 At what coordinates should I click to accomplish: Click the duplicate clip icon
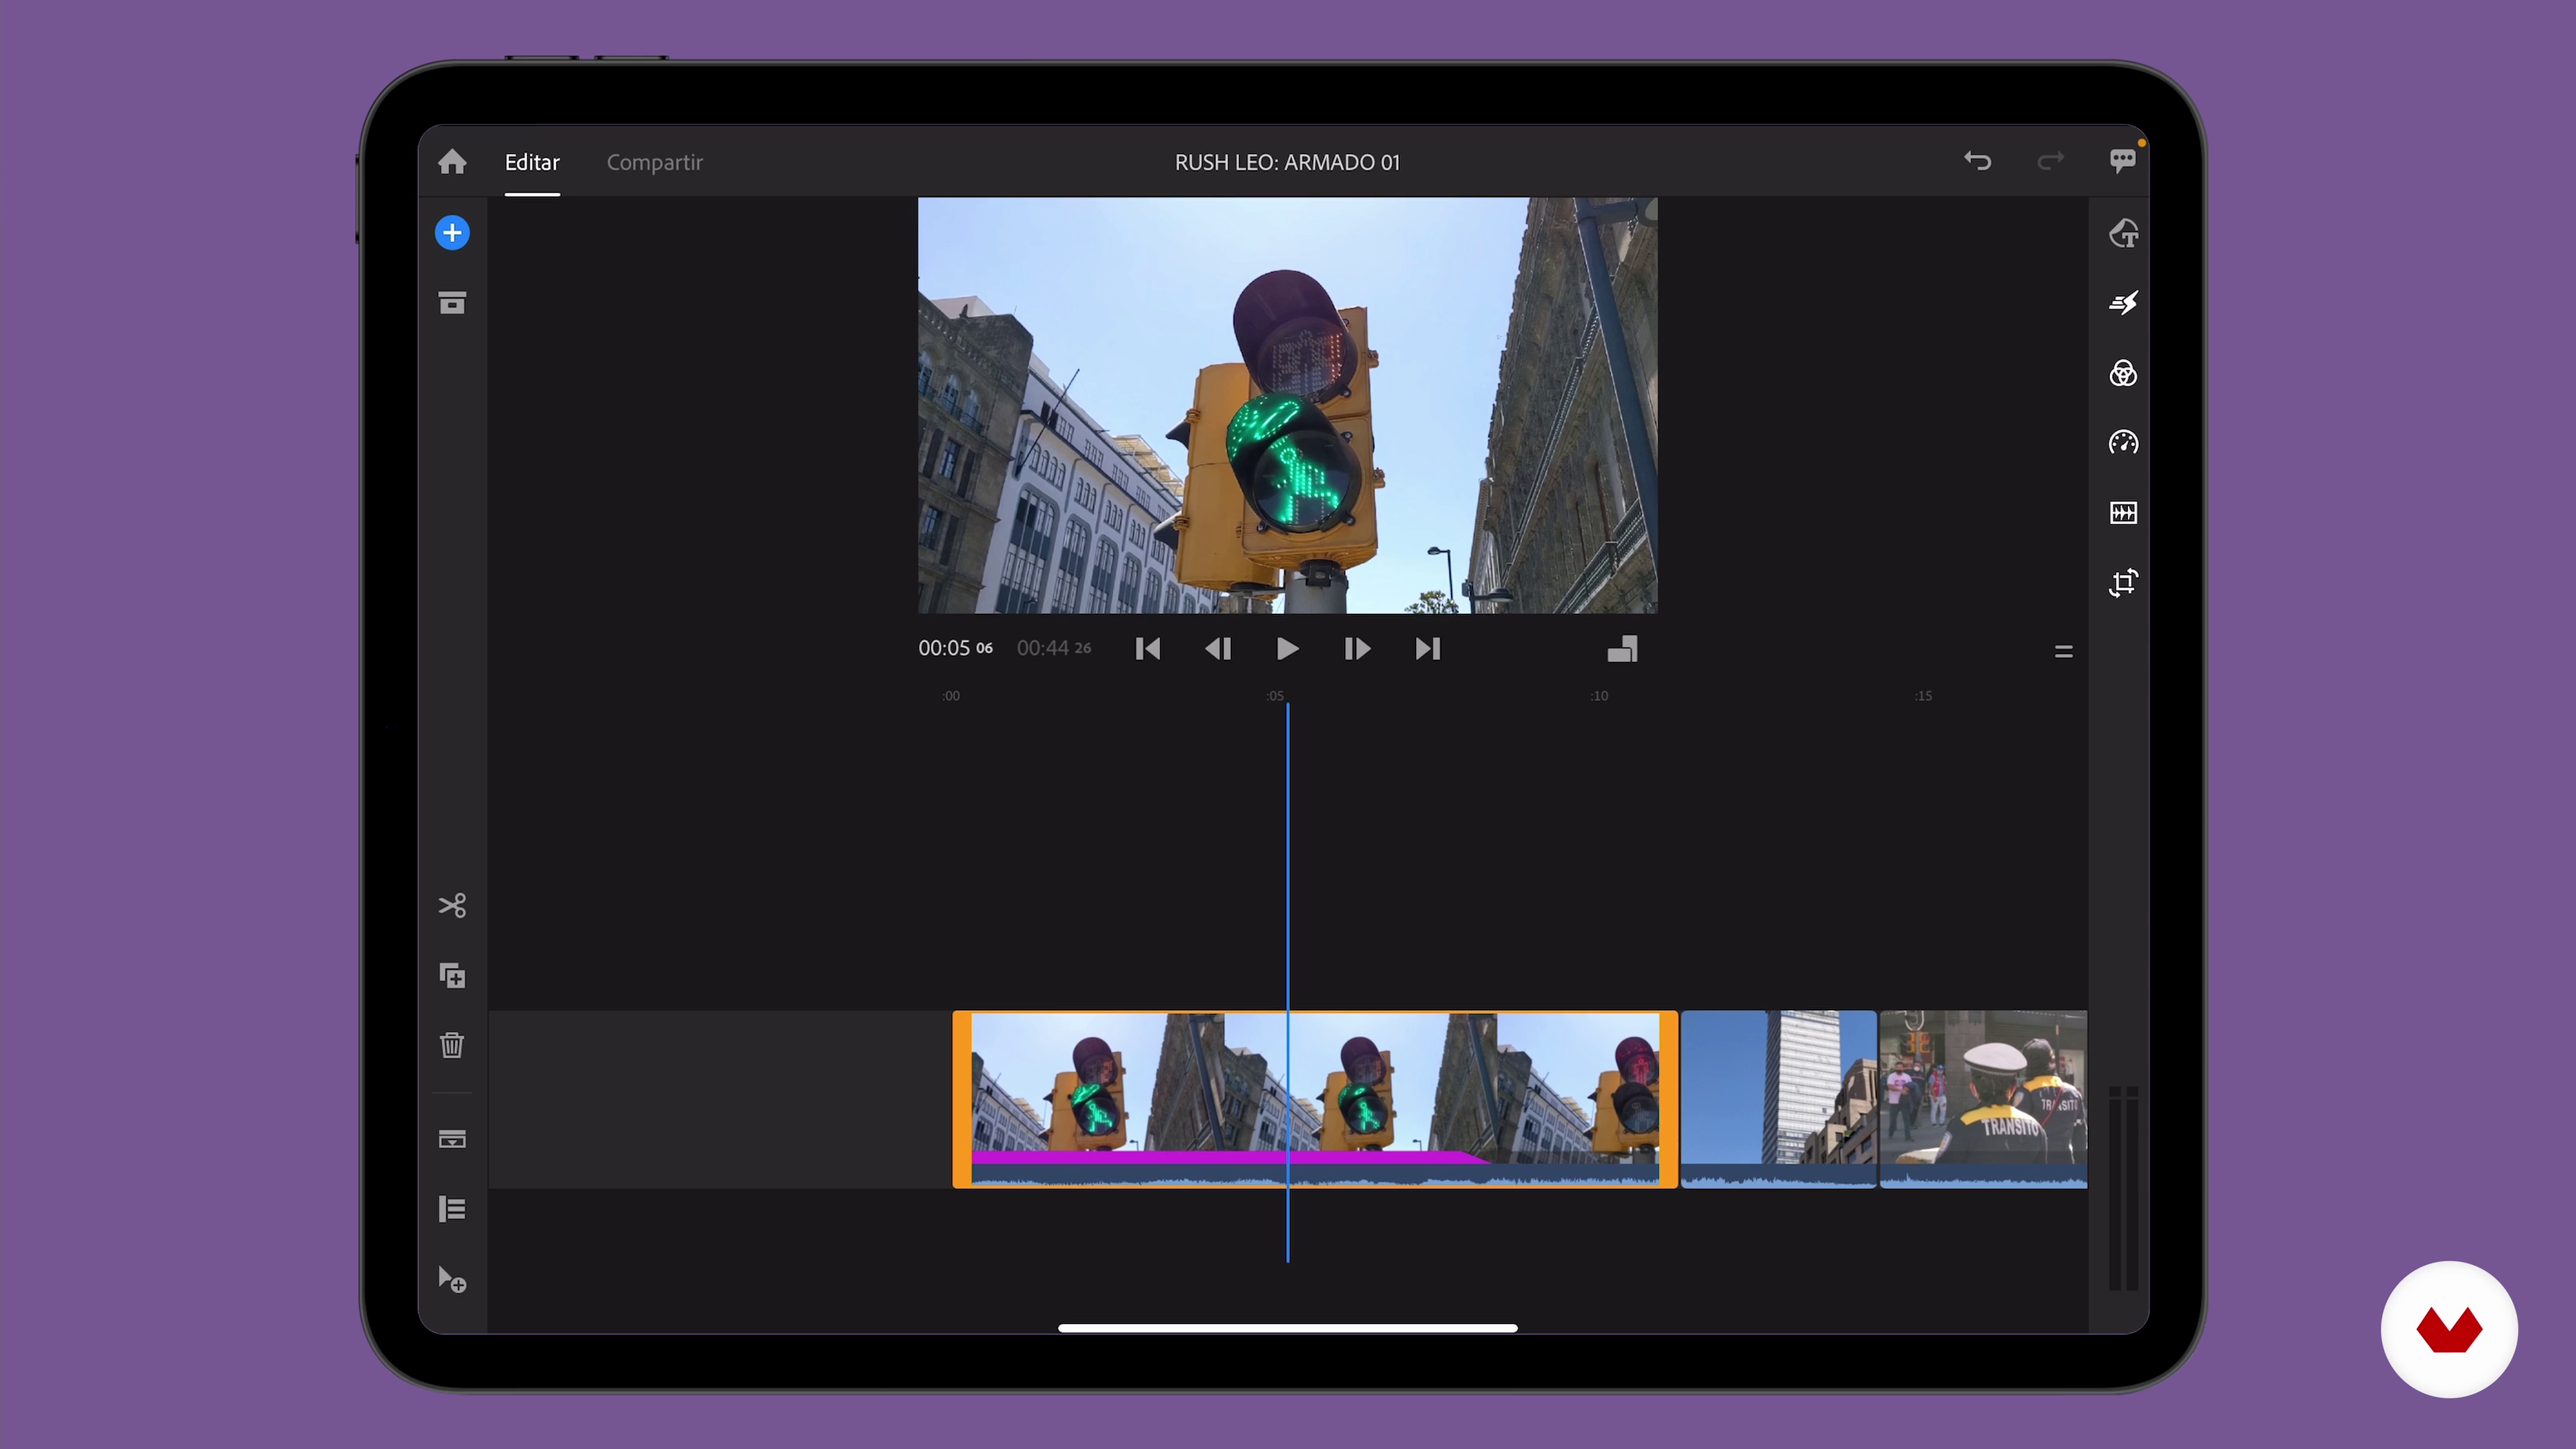click(x=452, y=976)
